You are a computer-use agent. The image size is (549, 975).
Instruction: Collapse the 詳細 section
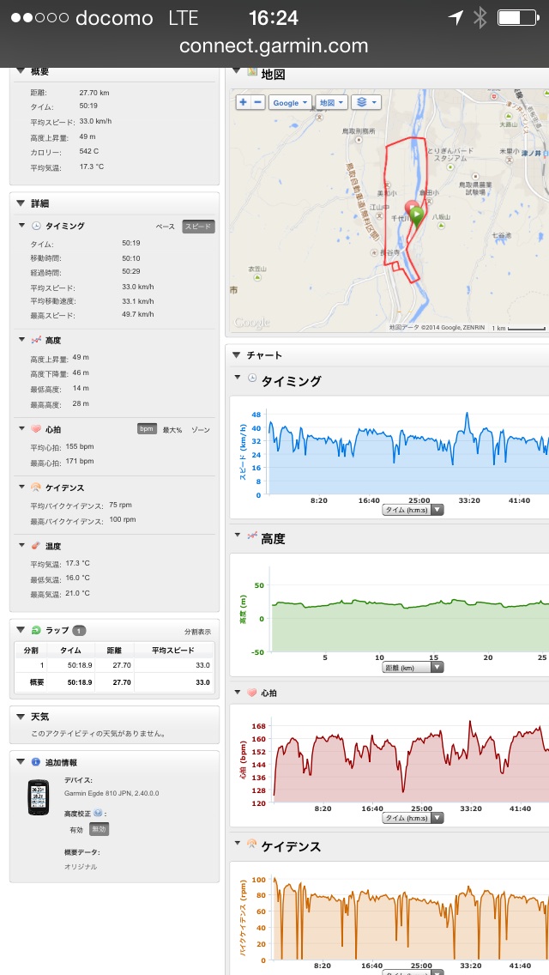click(21, 203)
